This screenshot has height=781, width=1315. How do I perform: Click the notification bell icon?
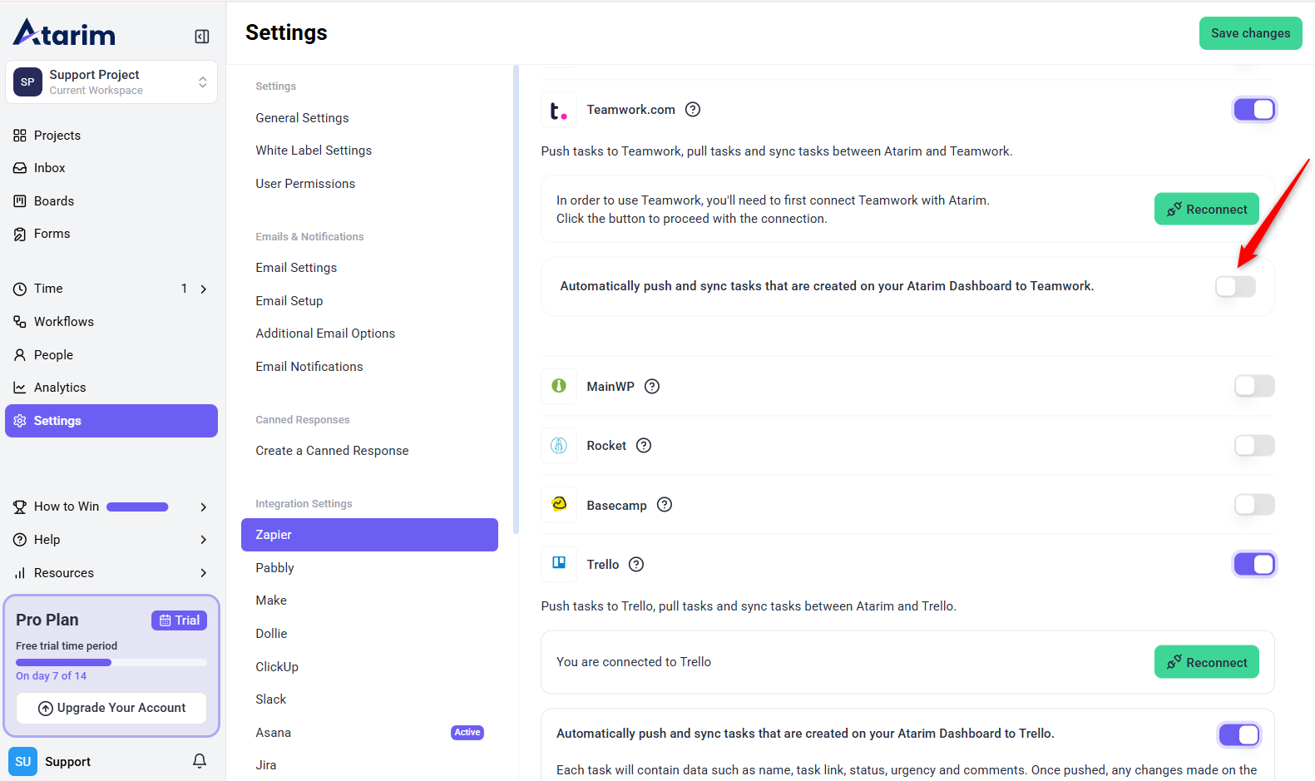[x=200, y=761]
